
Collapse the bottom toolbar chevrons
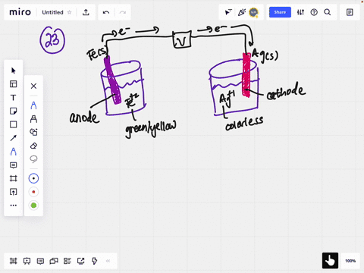point(108,261)
